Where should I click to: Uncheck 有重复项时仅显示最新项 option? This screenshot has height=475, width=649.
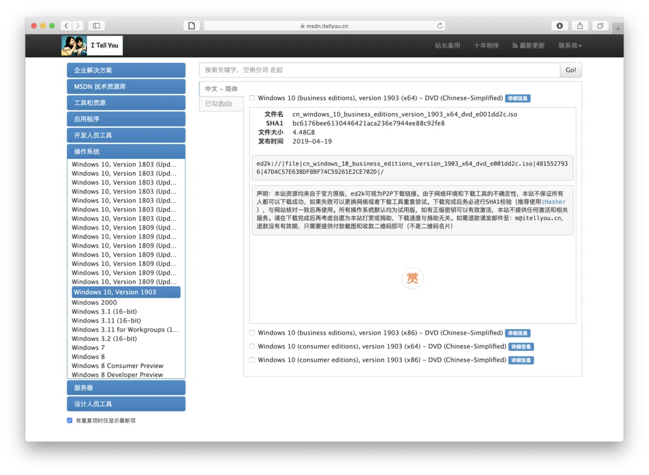pyautogui.click(x=70, y=420)
